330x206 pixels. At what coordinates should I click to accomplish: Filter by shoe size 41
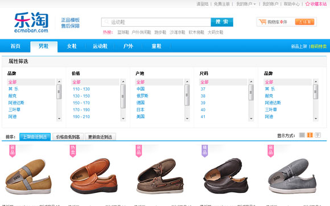(203, 117)
